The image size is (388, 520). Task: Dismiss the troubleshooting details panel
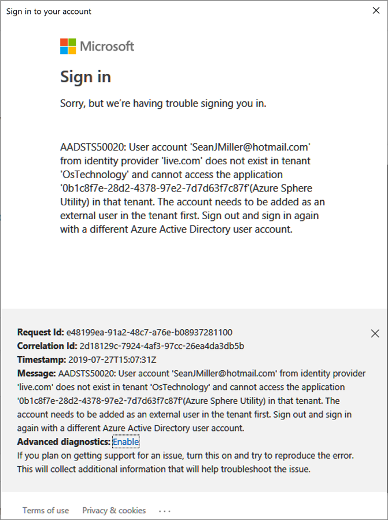[x=375, y=333]
